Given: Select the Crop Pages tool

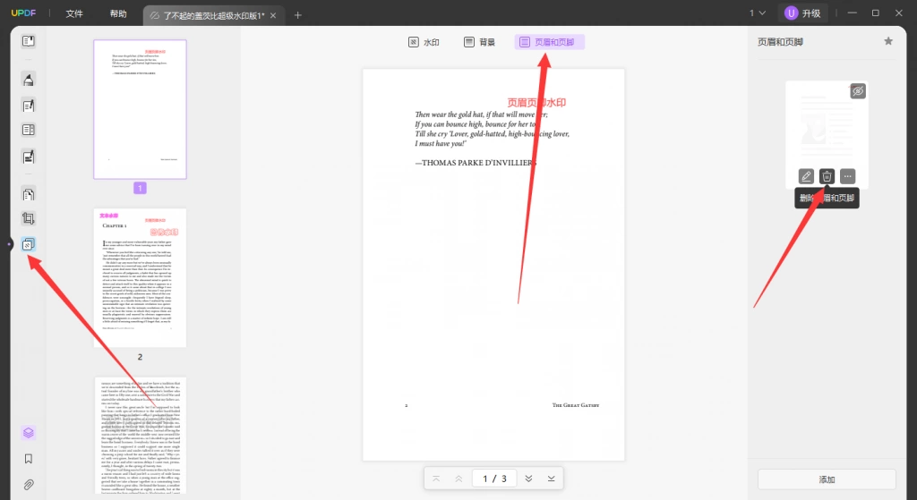Looking at the screenshot, I should pos(28,218).
